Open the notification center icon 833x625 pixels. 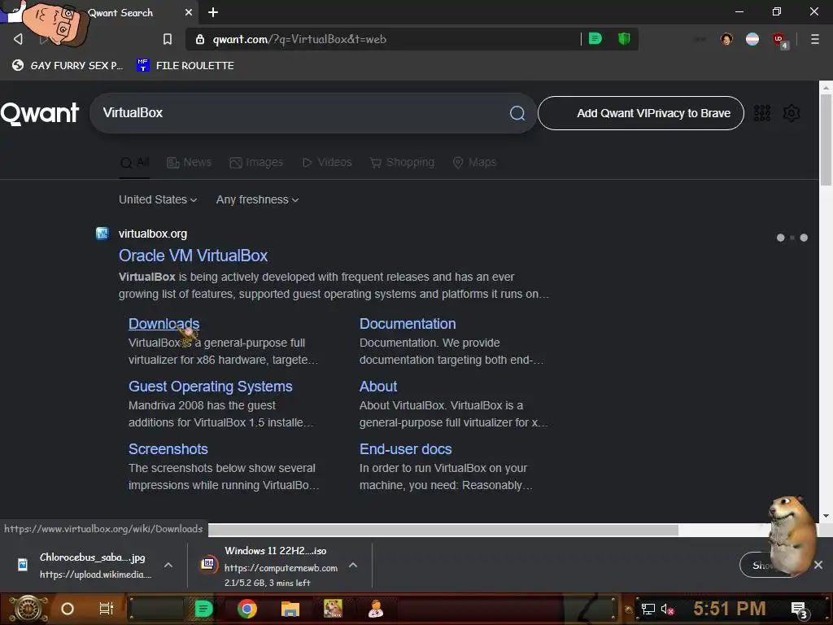[x=800, y=610]
